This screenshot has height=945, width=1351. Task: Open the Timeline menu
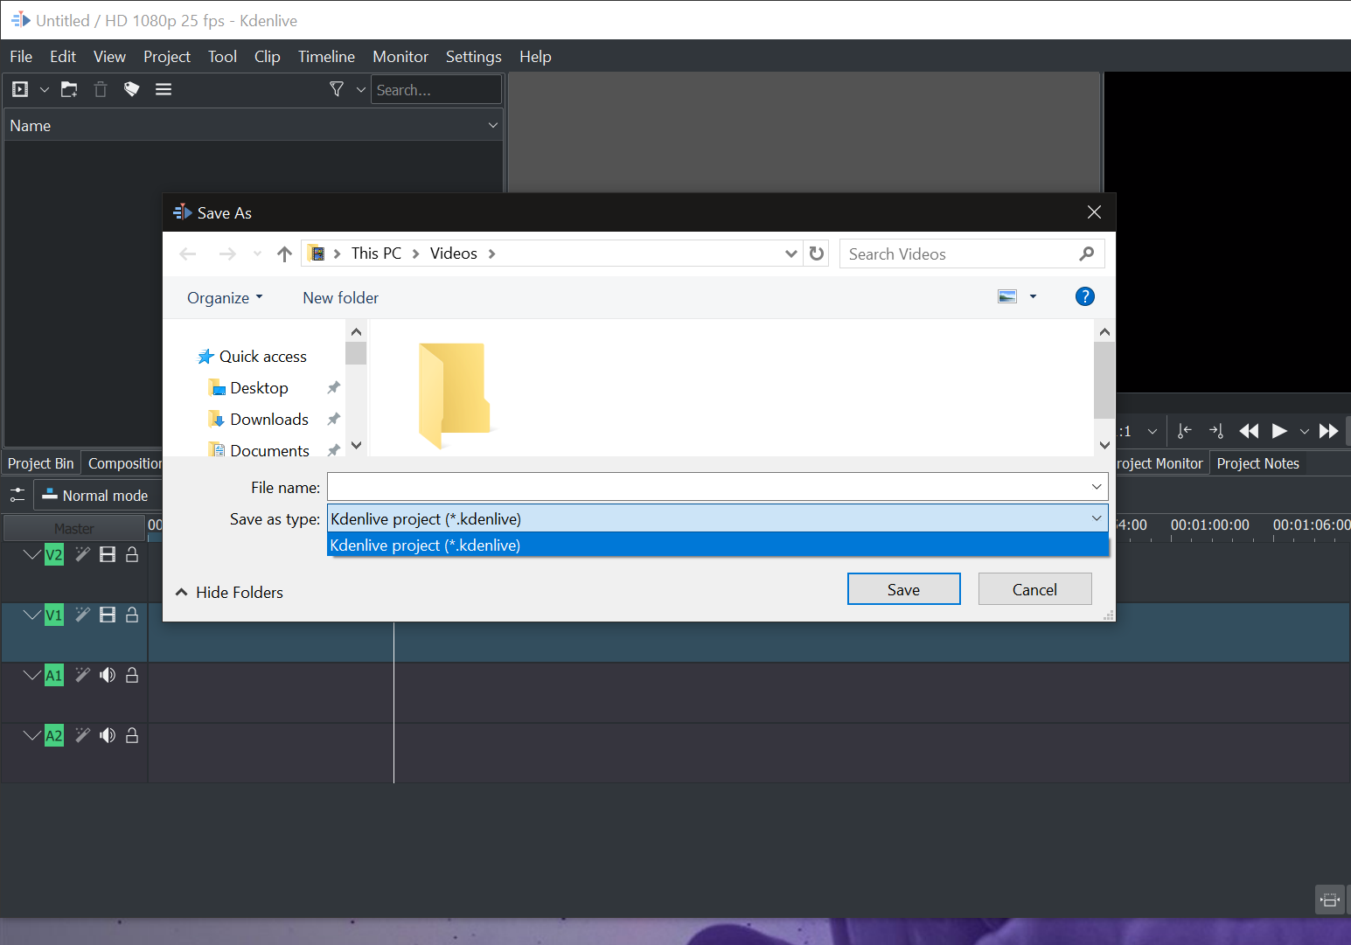tap(326, 56)
